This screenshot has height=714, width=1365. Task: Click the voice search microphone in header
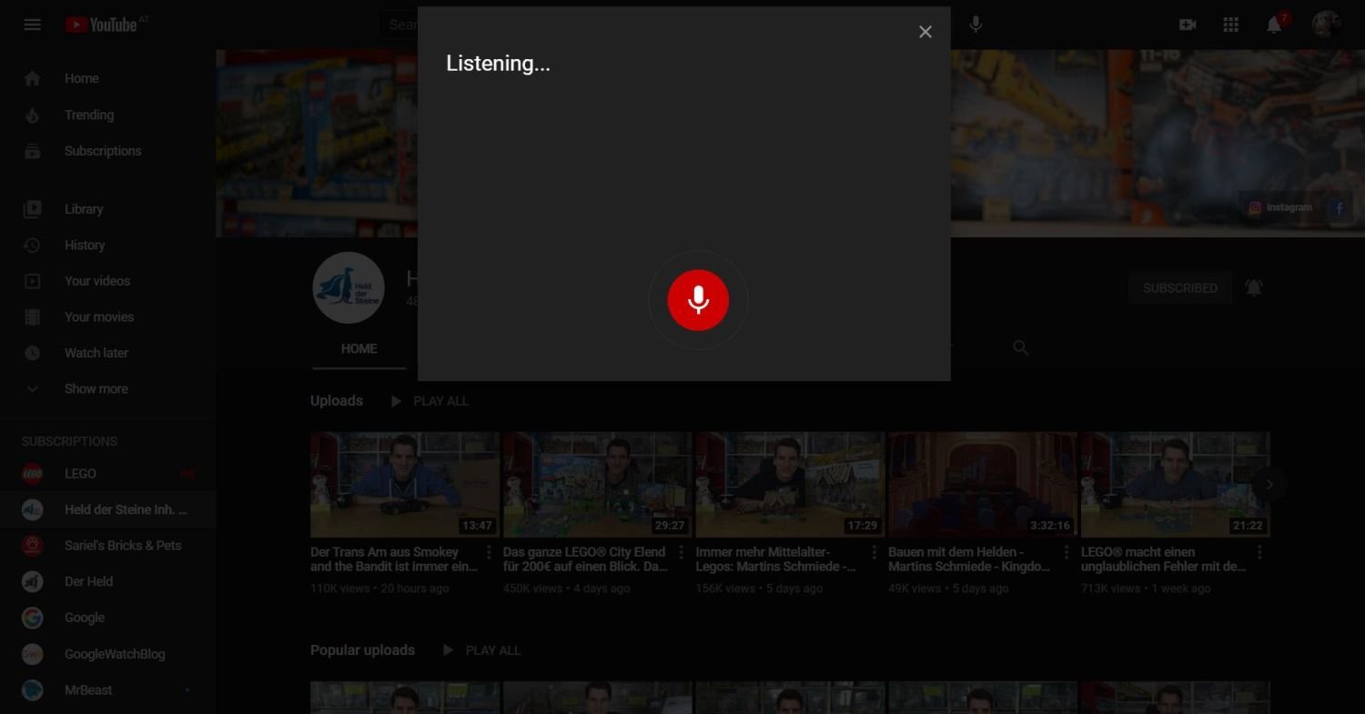click(976, 25)
